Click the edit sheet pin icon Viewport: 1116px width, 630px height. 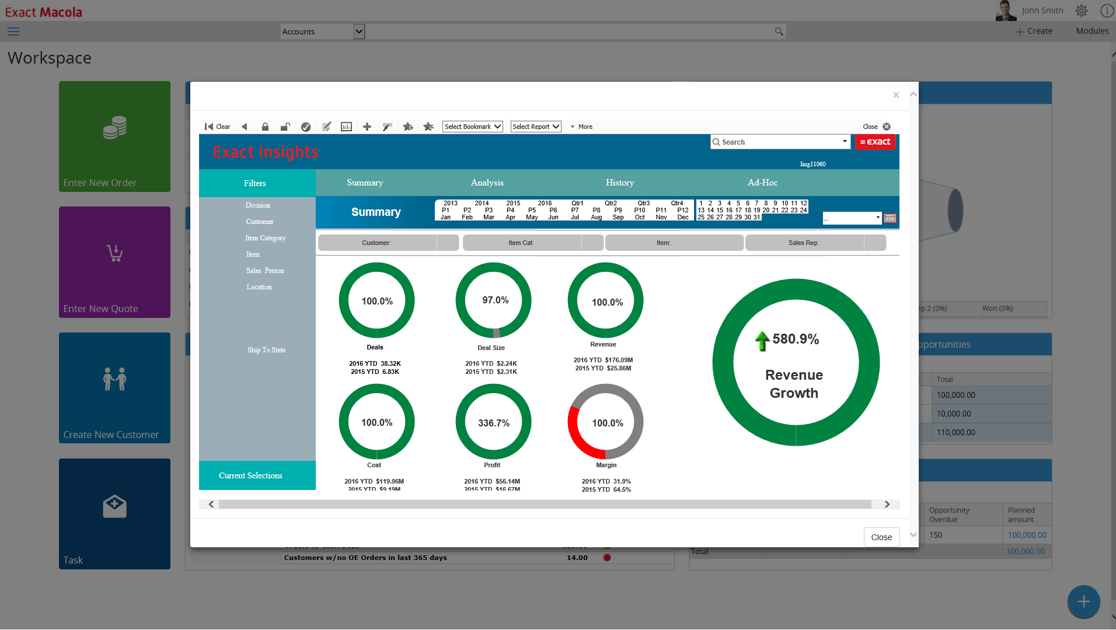(387, 127)
